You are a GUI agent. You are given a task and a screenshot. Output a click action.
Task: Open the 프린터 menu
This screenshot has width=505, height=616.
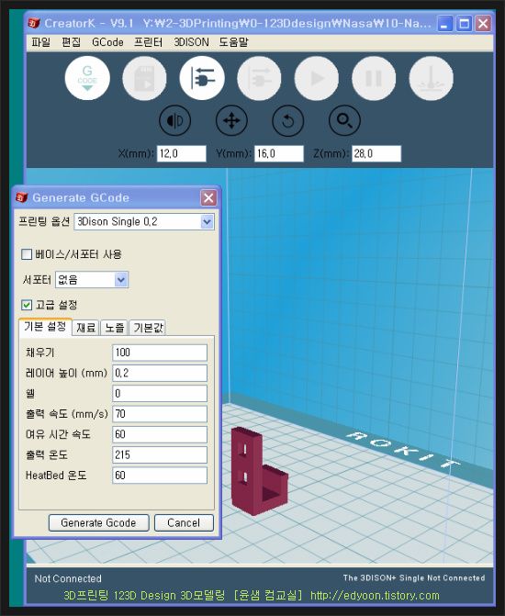[148, 42]
